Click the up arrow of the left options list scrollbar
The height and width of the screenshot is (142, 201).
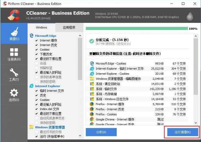80,36
